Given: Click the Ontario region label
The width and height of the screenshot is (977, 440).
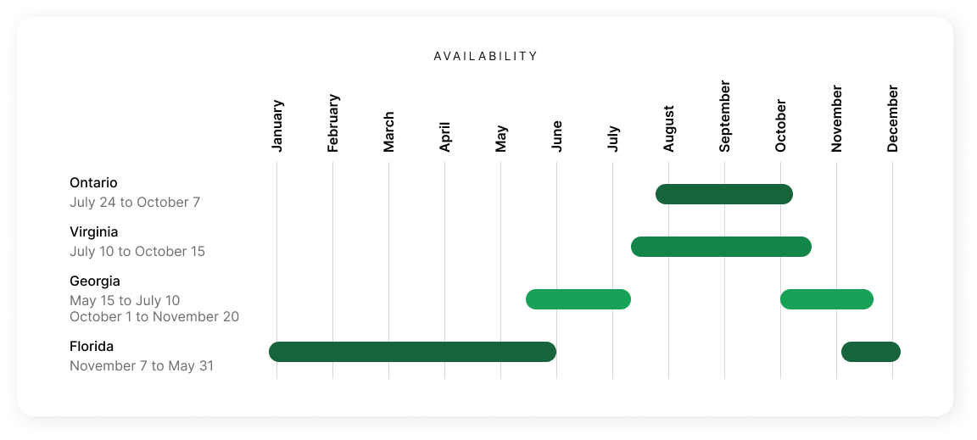Looking at the screenshot, I should (x=93, y=183).
